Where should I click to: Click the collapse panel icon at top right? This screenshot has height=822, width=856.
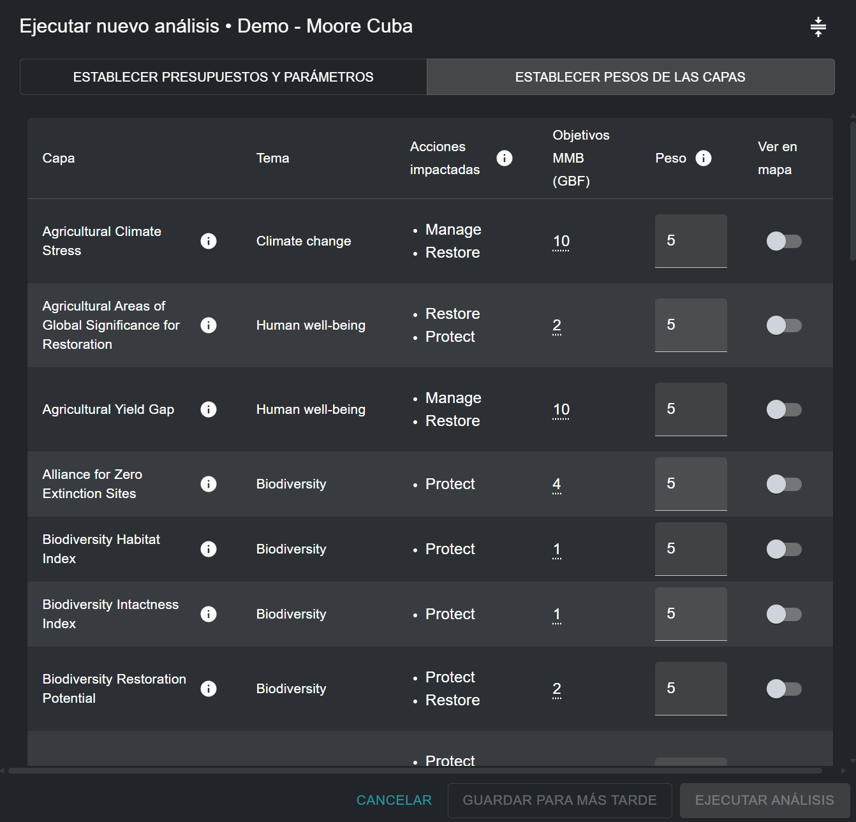[x=818, y=27]
